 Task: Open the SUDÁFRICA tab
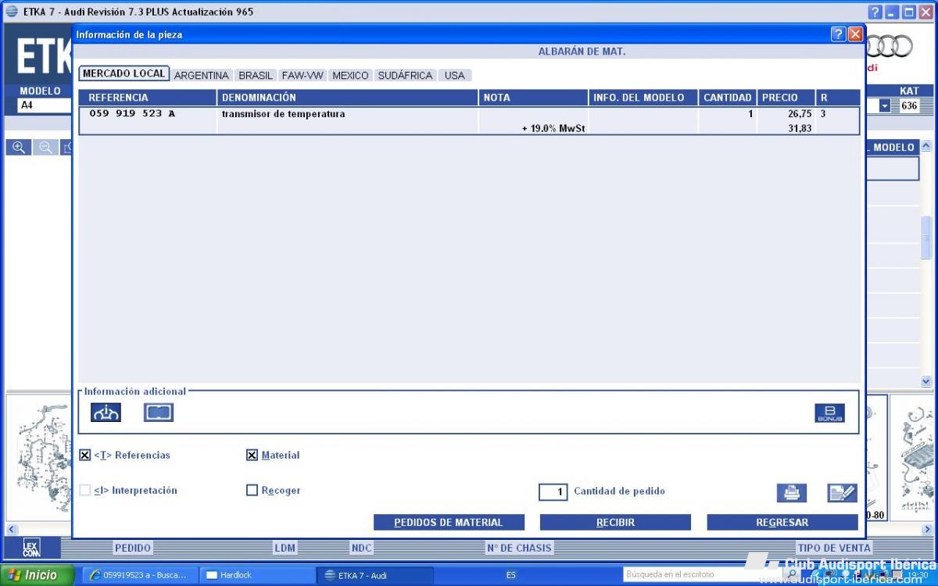(405, 76)
